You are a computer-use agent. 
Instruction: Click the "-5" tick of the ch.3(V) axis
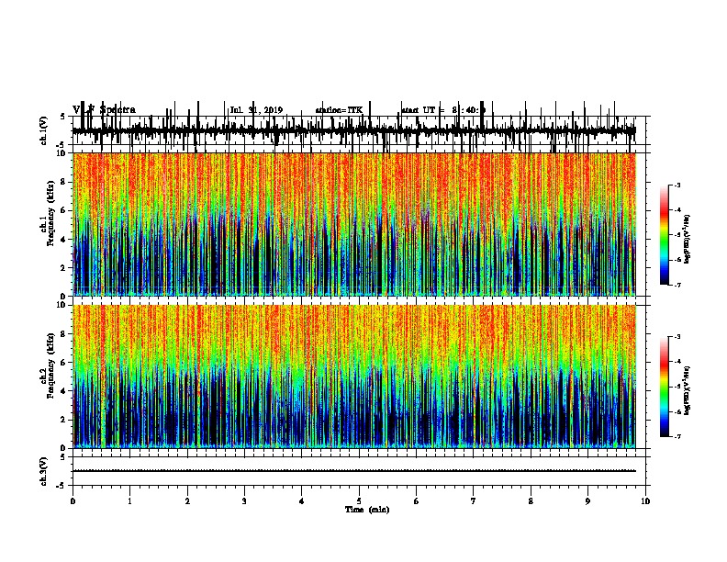(x=62, y=486)
